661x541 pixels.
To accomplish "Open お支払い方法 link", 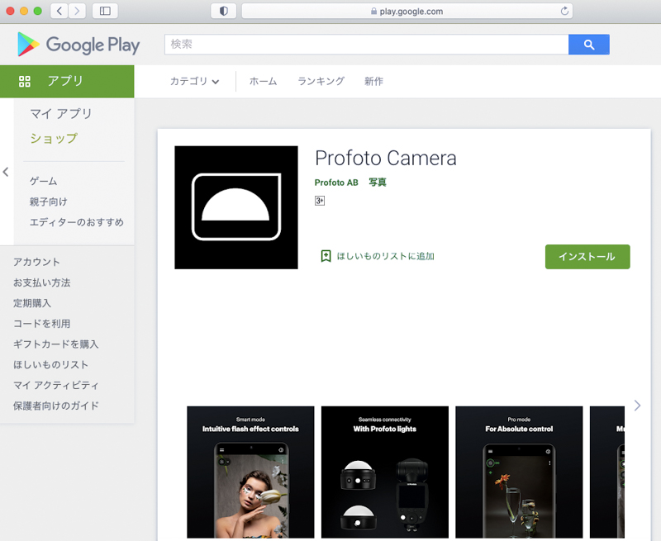I will coord(42,282).
